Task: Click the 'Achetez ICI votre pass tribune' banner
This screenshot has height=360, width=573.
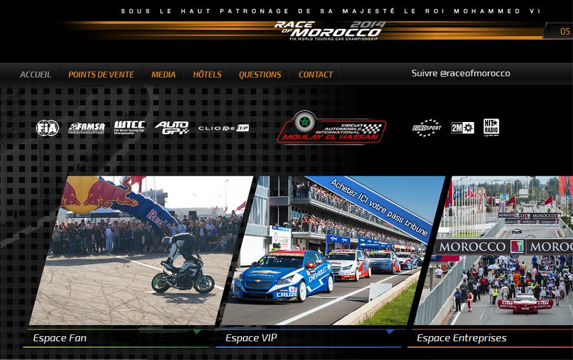Action: [x=380, y=207]
